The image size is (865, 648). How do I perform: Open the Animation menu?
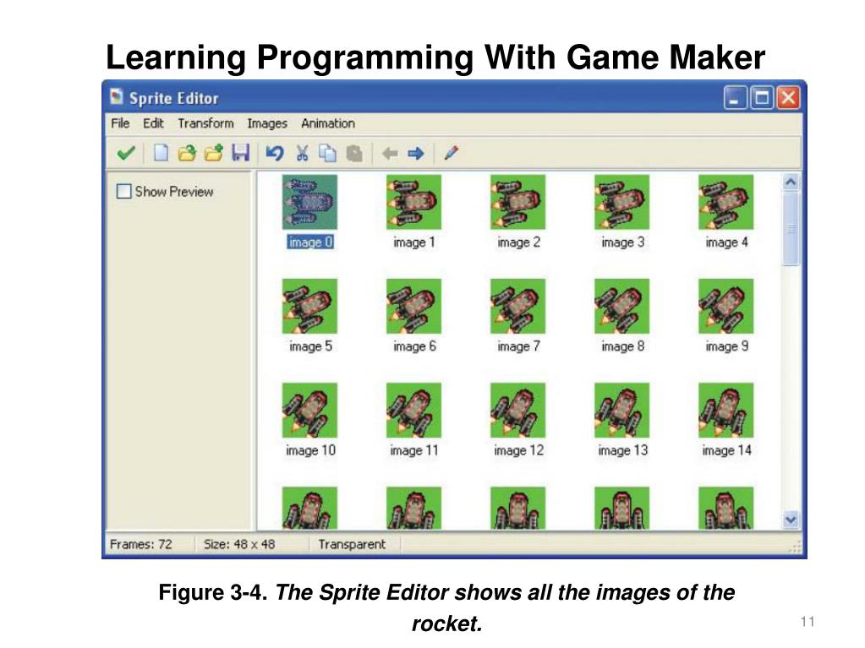[x=328, y=123]
